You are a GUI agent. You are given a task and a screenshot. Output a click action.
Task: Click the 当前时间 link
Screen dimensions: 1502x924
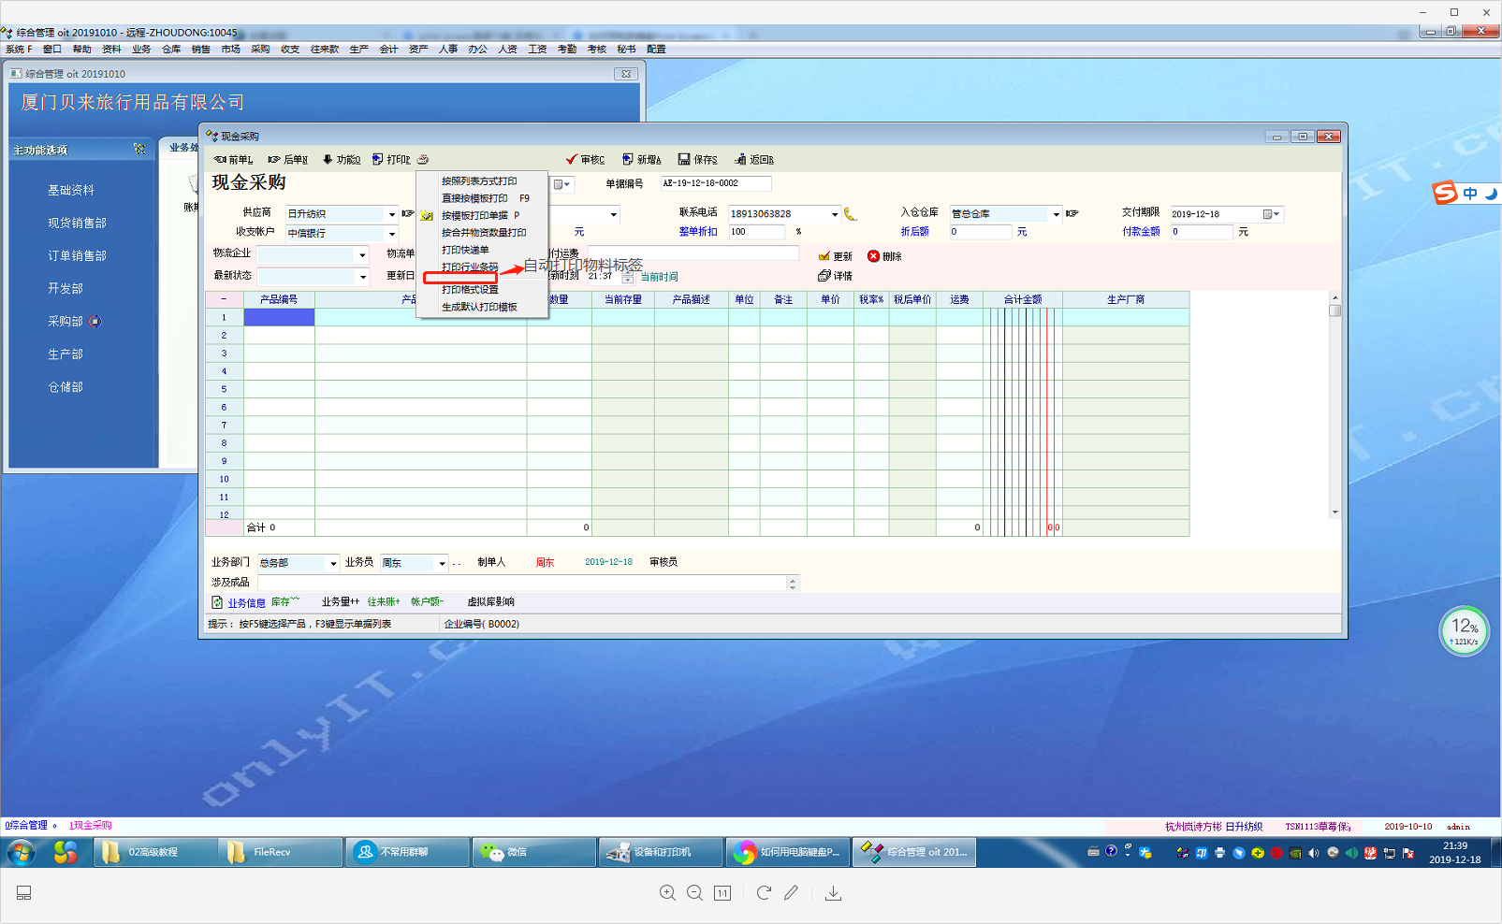point(659,277)
